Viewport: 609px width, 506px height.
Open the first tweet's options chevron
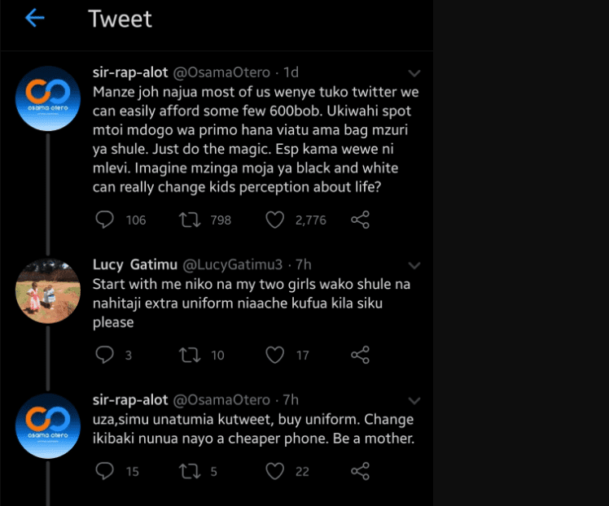tap(414, 73)
